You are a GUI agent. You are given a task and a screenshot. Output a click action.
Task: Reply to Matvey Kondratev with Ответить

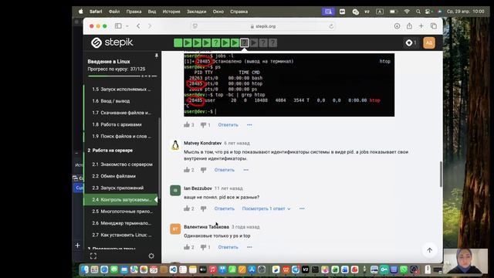225,170
